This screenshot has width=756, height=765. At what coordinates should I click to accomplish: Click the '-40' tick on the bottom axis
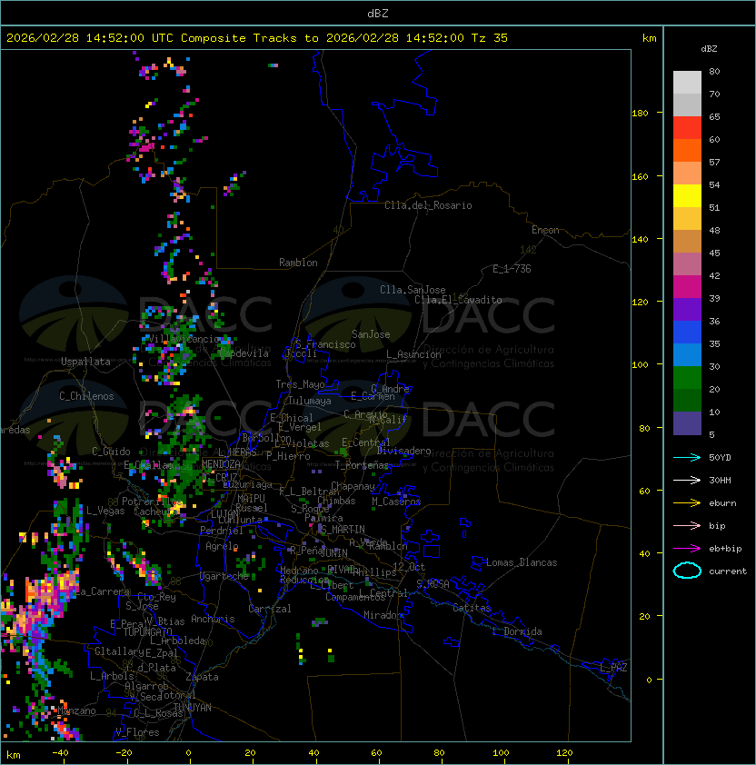(x=60, y=753)
